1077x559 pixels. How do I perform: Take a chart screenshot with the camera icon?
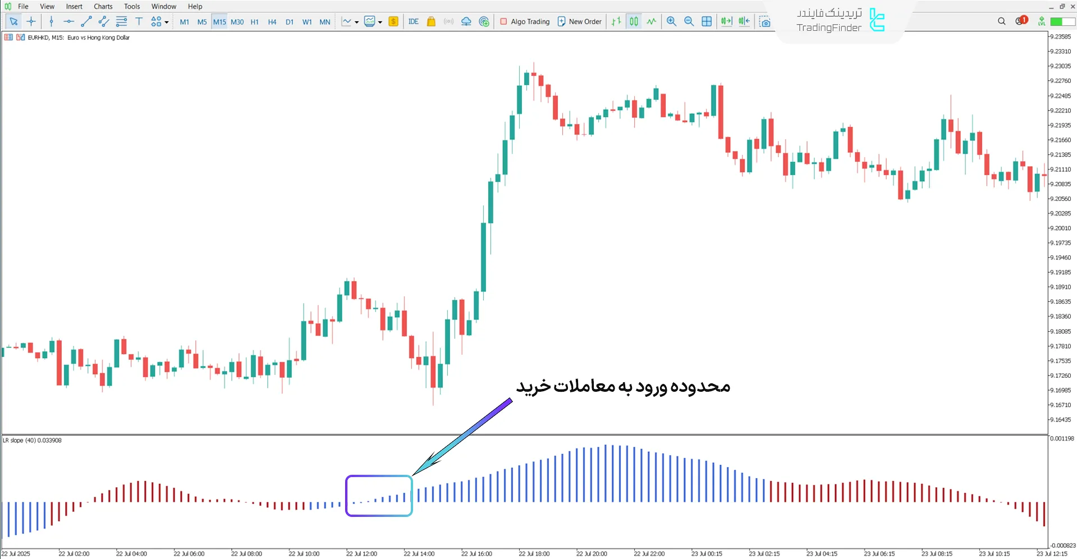point(765,21)
